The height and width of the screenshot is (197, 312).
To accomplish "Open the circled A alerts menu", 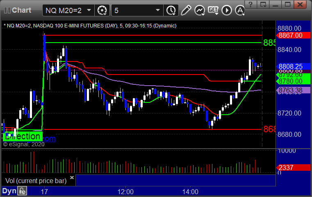I will (x=239, y=10).
